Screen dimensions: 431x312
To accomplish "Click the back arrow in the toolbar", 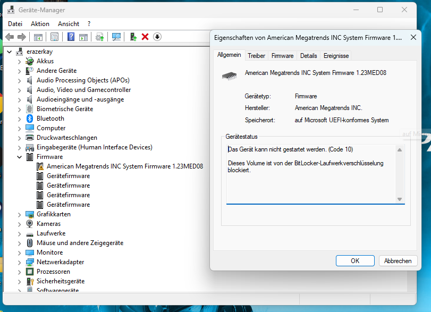I will pyautogui.click(x=10, y=37).
